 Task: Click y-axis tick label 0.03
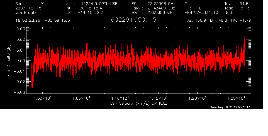[21, 29]
